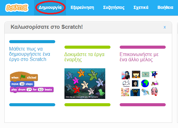178x128 pixels.
Task: Select the boy with orange shirt avatar
Action: click(x=136, y=74)
